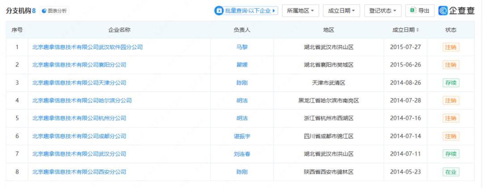
Task: Open 胡洁 in the 杭州分公司 row
Action: click(x=242, y=119)
